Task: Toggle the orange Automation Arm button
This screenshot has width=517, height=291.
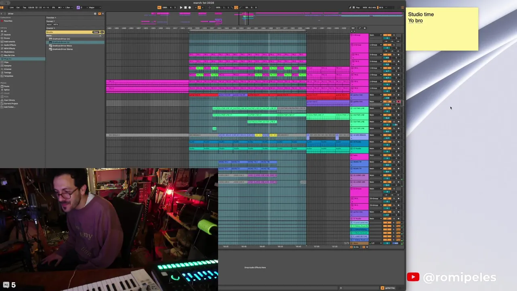Action: [199, 7]
